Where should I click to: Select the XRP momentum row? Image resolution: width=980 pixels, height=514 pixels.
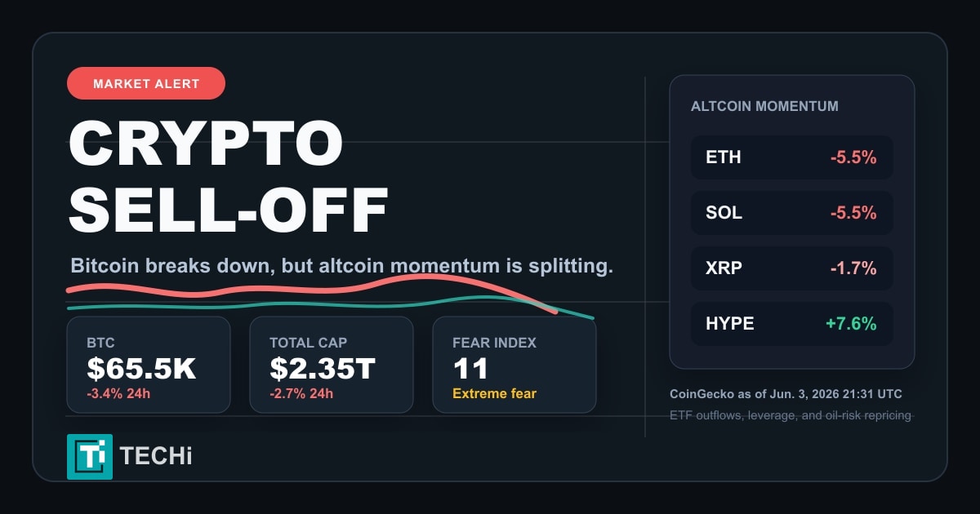[x=791, y=268]
